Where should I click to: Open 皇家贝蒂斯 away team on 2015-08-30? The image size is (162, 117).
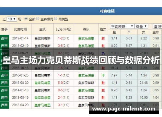86,83
